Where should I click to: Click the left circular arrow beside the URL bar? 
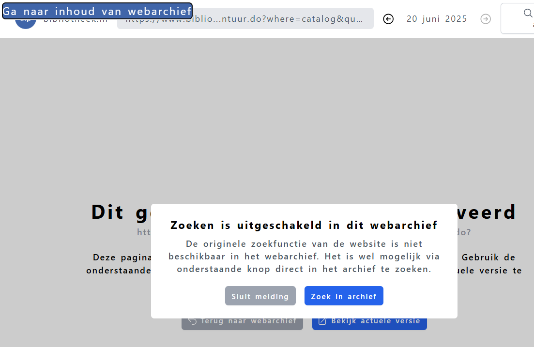[x=388, y=19]
